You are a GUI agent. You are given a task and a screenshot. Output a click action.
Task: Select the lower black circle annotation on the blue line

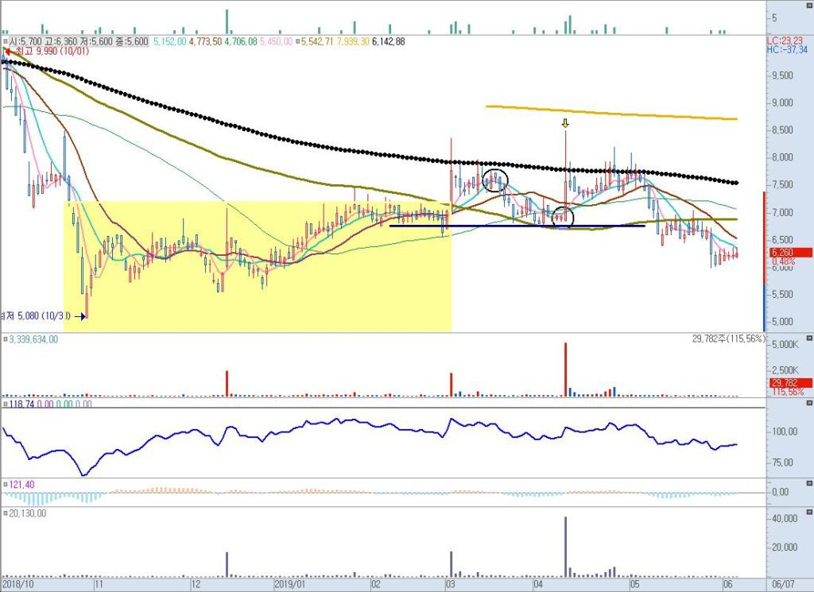(x=563, y=216)
